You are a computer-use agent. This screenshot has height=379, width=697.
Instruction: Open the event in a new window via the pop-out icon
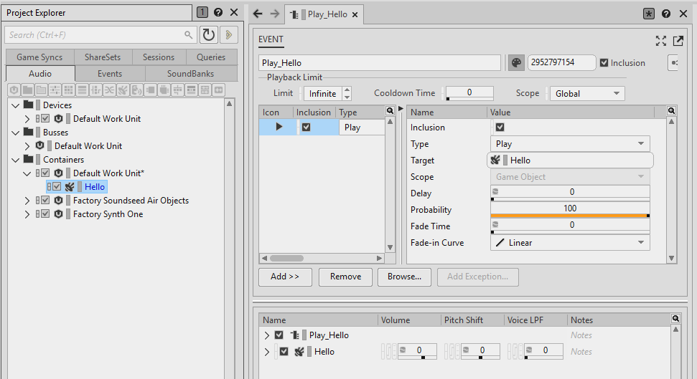click(x=678, y=41)
